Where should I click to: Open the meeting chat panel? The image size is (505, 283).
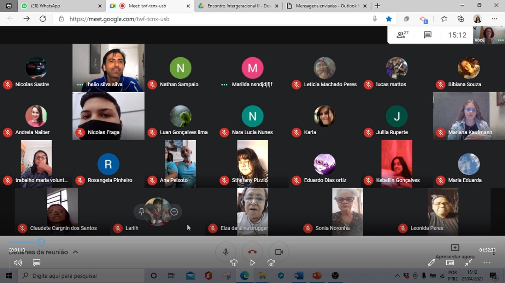pyautogui.click(x=427, y=35)
